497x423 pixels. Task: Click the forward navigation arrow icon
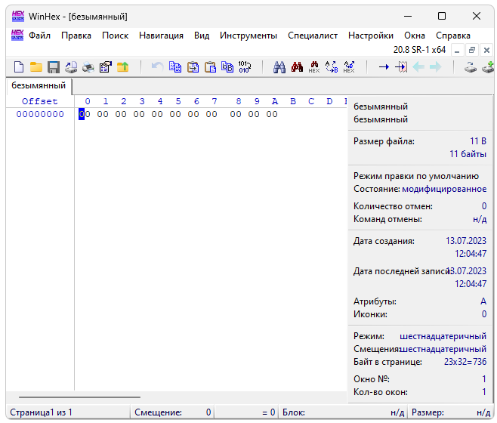coord(436,67)
